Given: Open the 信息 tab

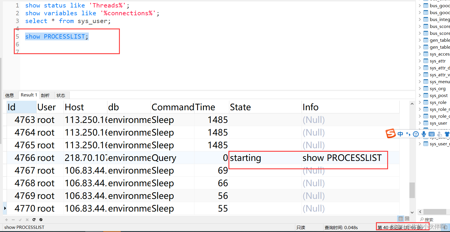Looking at the screenshot, I should [10, 95].
